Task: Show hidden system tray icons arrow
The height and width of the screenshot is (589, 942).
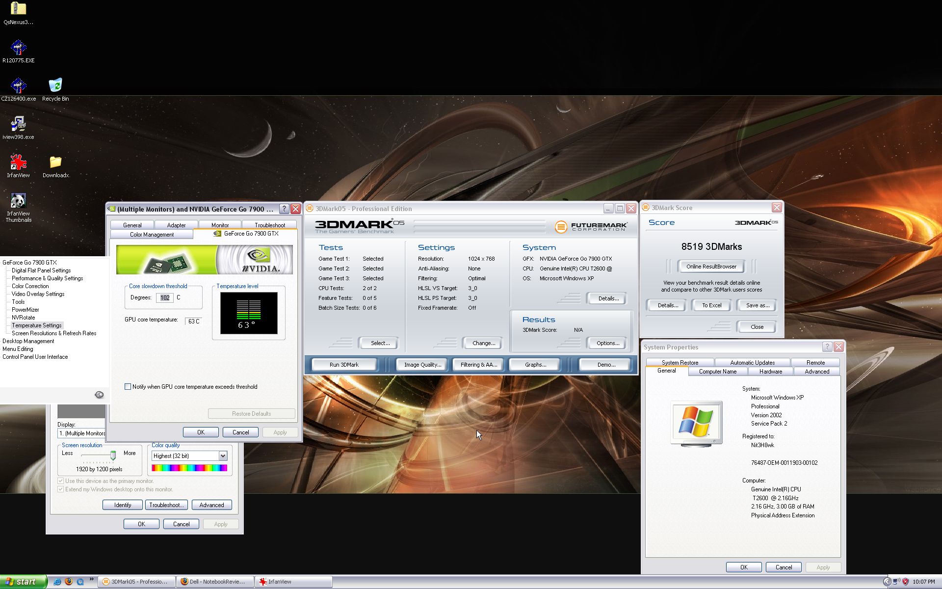Action: [x=887, y=582]
